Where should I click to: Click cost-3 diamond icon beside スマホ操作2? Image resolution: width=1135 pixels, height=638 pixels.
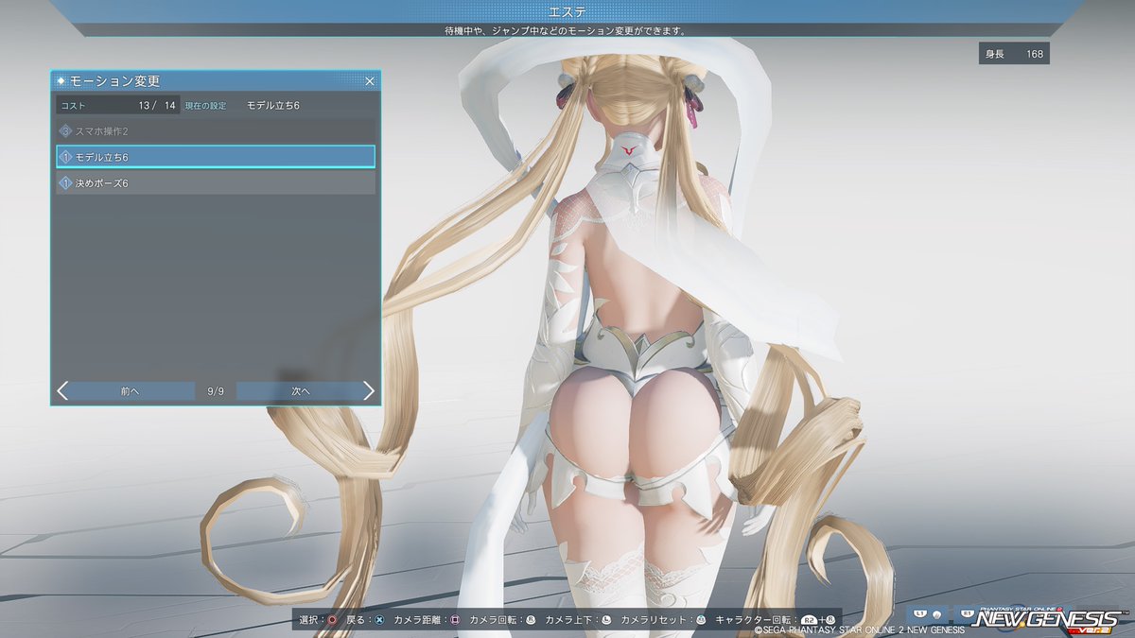[66, 130]
